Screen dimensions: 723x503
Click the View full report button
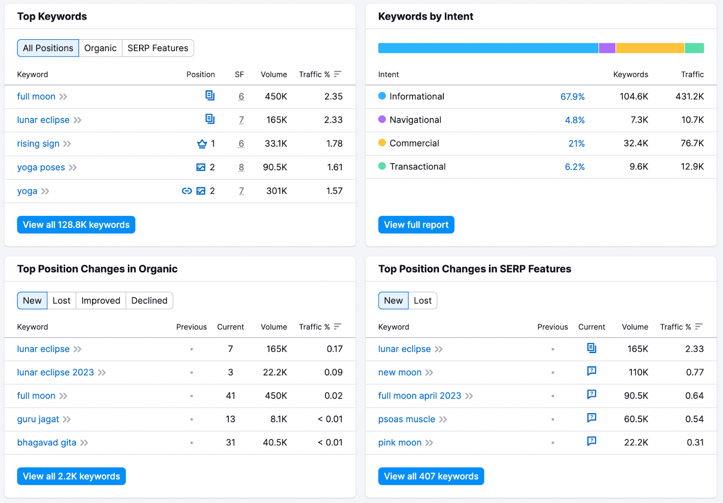tap(416, 224)
